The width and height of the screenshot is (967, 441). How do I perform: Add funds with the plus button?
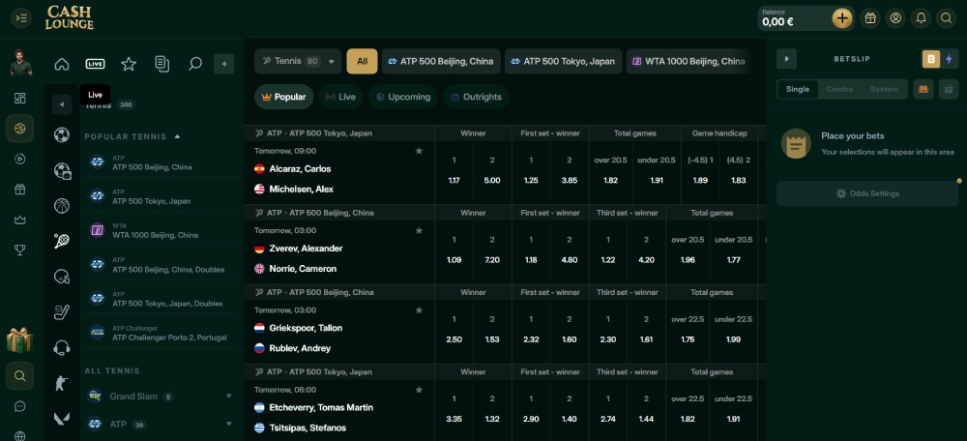(842, 18)
